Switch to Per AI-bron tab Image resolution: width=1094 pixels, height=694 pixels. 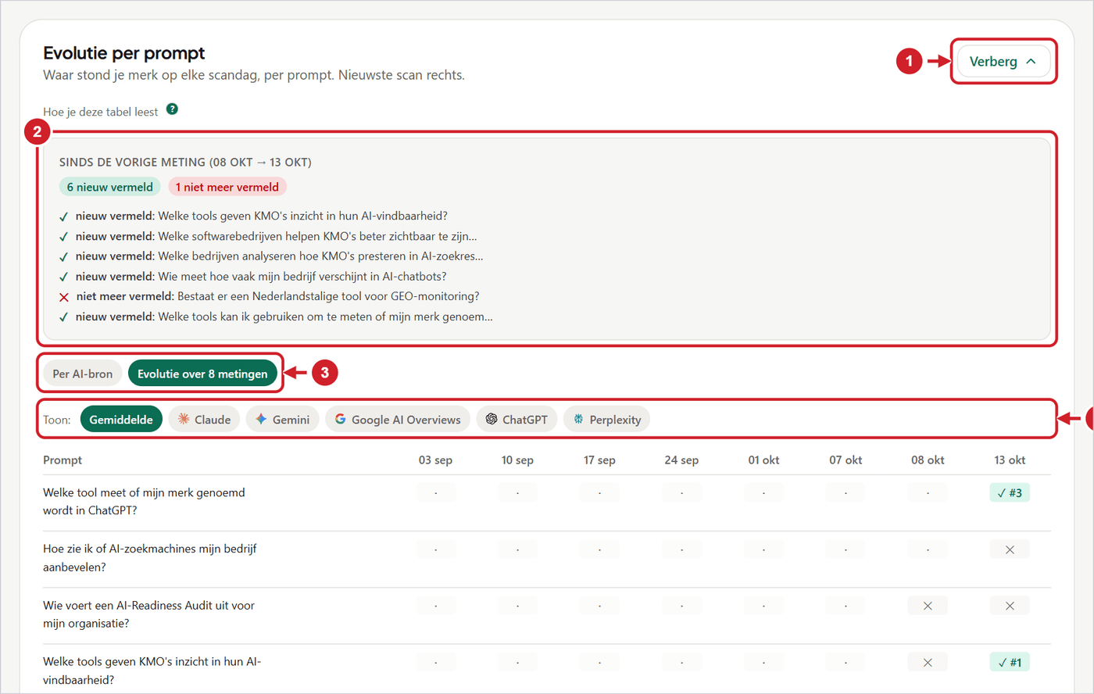tap(83, 374)
